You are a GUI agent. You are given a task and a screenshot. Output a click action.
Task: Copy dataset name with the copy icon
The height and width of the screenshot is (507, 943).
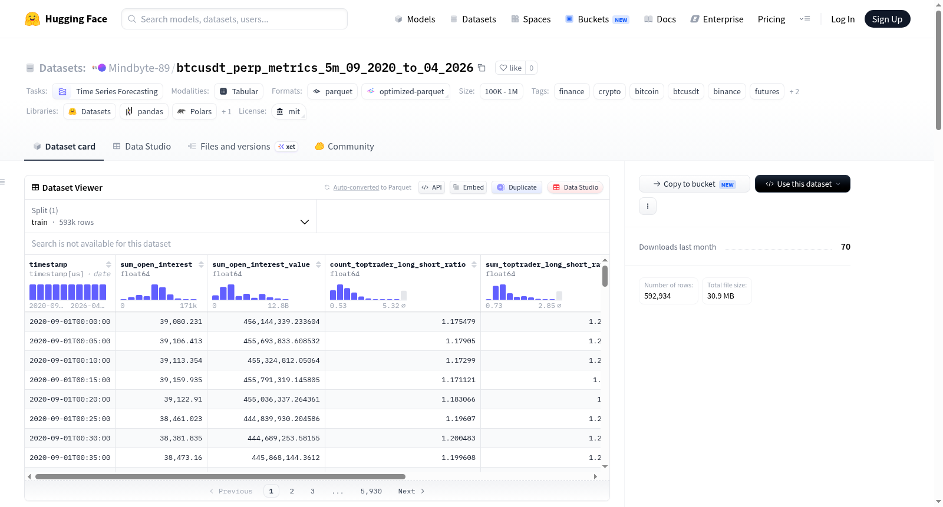(x=482, y=68)
